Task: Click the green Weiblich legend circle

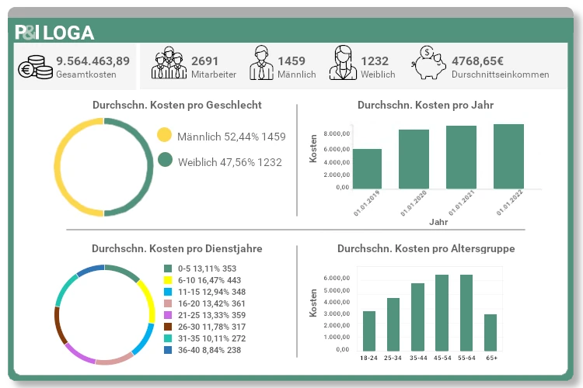Action: [164, 161]
